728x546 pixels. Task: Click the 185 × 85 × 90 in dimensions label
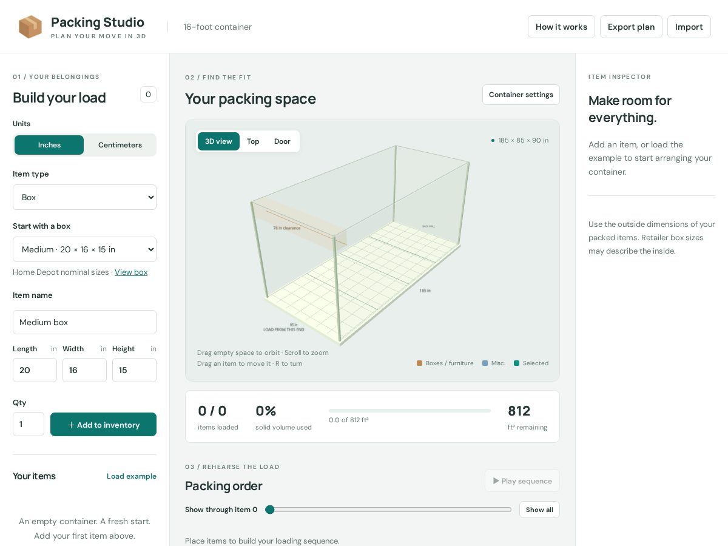[x=523, y=140]
